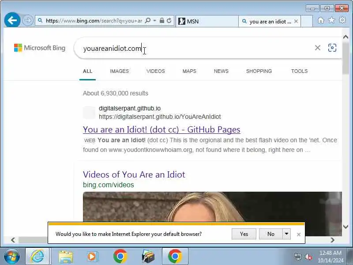
Task: Click the Home icon in Internet Explorer
Action: click(x=321, y=20)
